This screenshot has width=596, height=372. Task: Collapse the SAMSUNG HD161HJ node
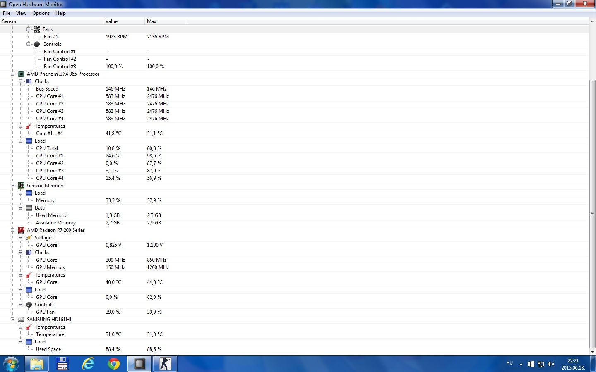(13, 320)
